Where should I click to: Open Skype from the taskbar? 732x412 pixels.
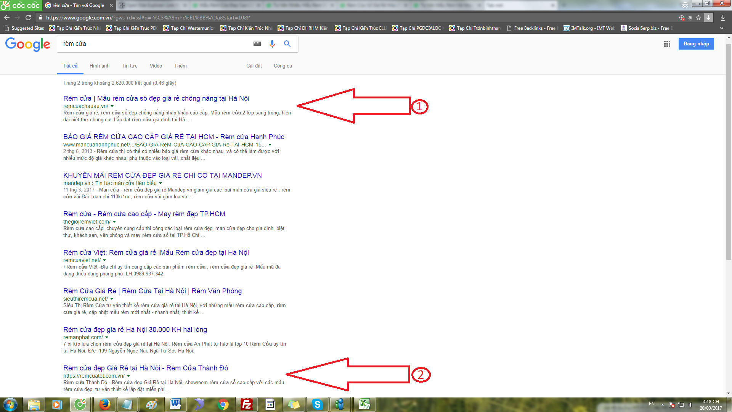[317, 404]
